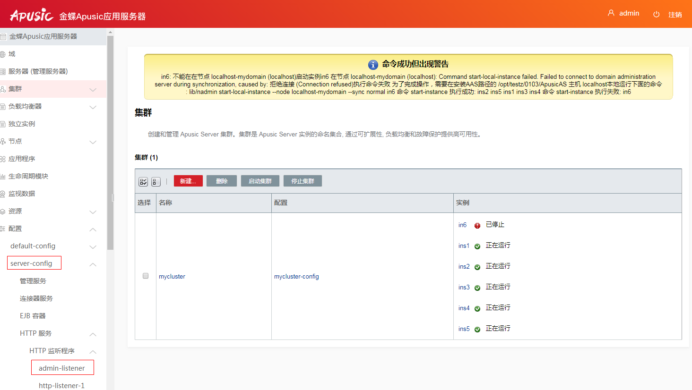
Task: Click the info icon in the warning banner
Action: click(373, 65)
